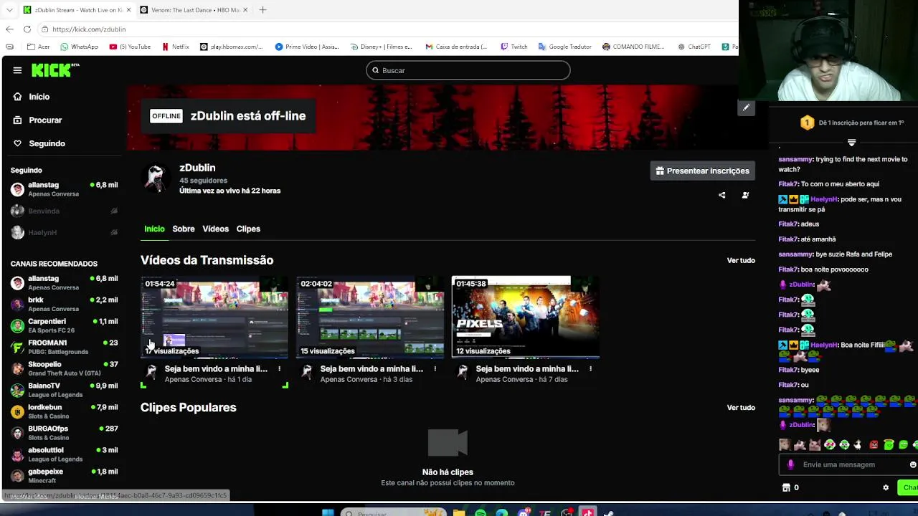Open the Twitch bookmark
The height and width of the screenshot is (516, 918).
pos(514,47)
